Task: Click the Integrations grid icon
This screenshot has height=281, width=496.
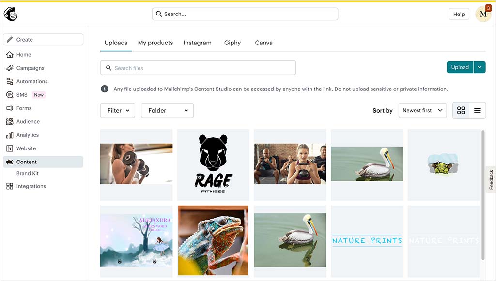Action: coord(10,186)
